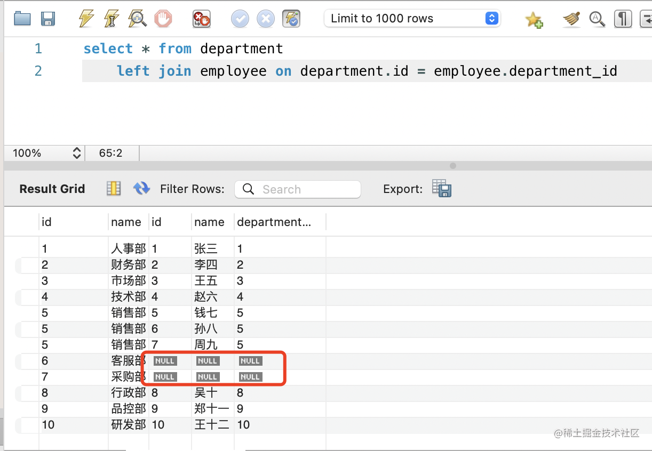Click line number 2 in the editor gutter
Image resolution: width=652 pixels, height=451 pixels.
pos(38,71)
